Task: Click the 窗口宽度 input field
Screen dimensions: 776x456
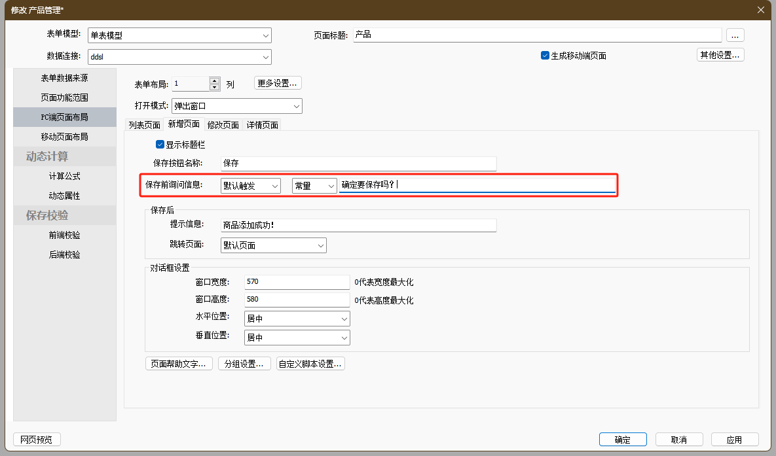Action: [x=296, y=282]
